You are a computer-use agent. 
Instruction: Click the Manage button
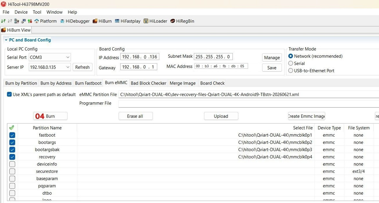click(x=272, y=57)
